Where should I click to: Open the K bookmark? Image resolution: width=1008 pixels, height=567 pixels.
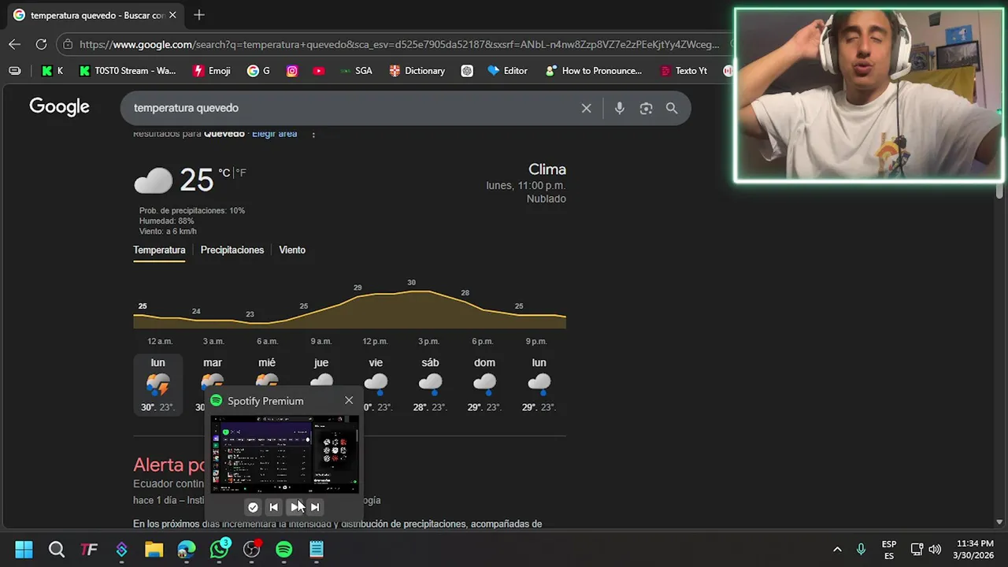52,71
